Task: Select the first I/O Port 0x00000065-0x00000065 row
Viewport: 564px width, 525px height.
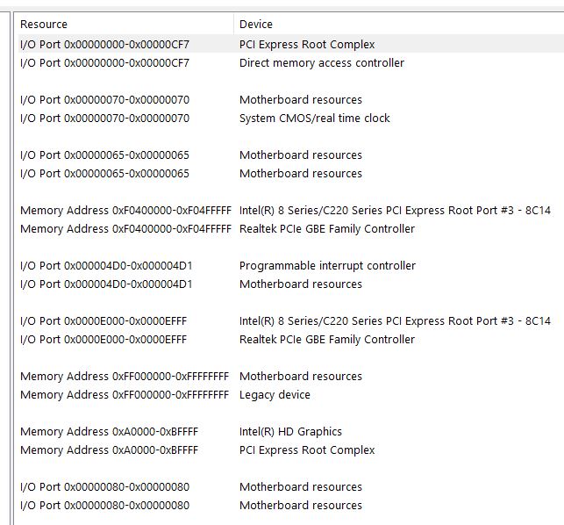Action: click(291, 155)
